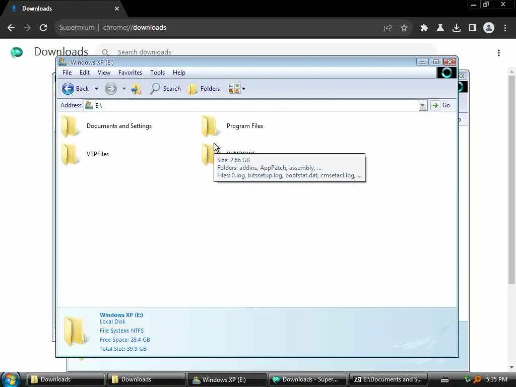Switch to Downloads - Super... taskbar button
This screenshot has width=516, height=387.
(x=307, y=379)
